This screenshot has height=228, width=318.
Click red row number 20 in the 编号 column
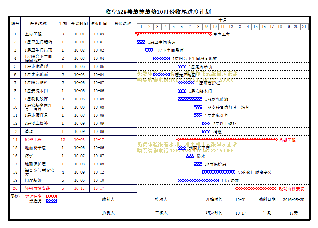(15, 188)
